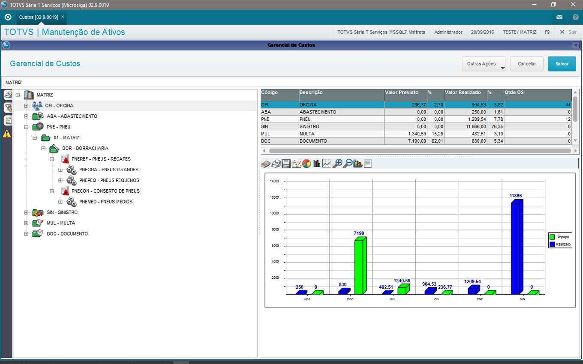Click the pie chart icon in chart toolbar
This screenshot has height=364, width=583.
pos(307,164)
